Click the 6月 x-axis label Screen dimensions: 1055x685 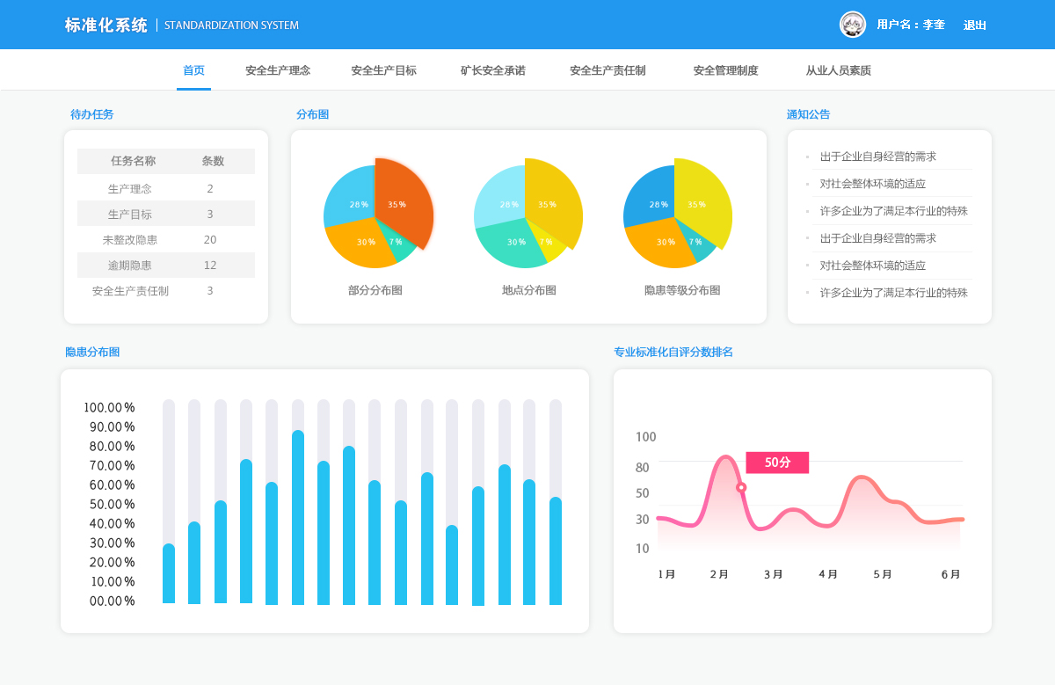click(x=950, y=574)
